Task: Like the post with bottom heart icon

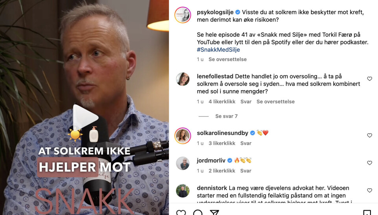Action: point(181,213)
